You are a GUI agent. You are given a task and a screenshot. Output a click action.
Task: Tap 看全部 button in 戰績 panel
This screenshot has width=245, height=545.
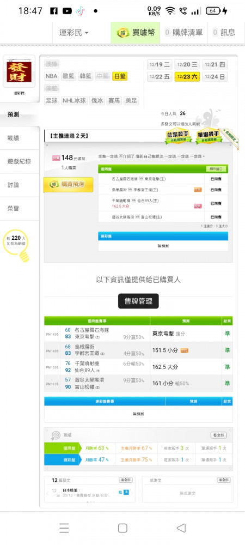click(219, 435)
